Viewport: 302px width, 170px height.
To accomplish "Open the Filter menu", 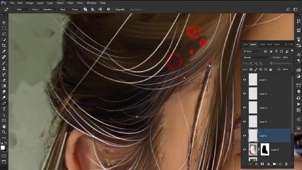I will pos(70,3).
